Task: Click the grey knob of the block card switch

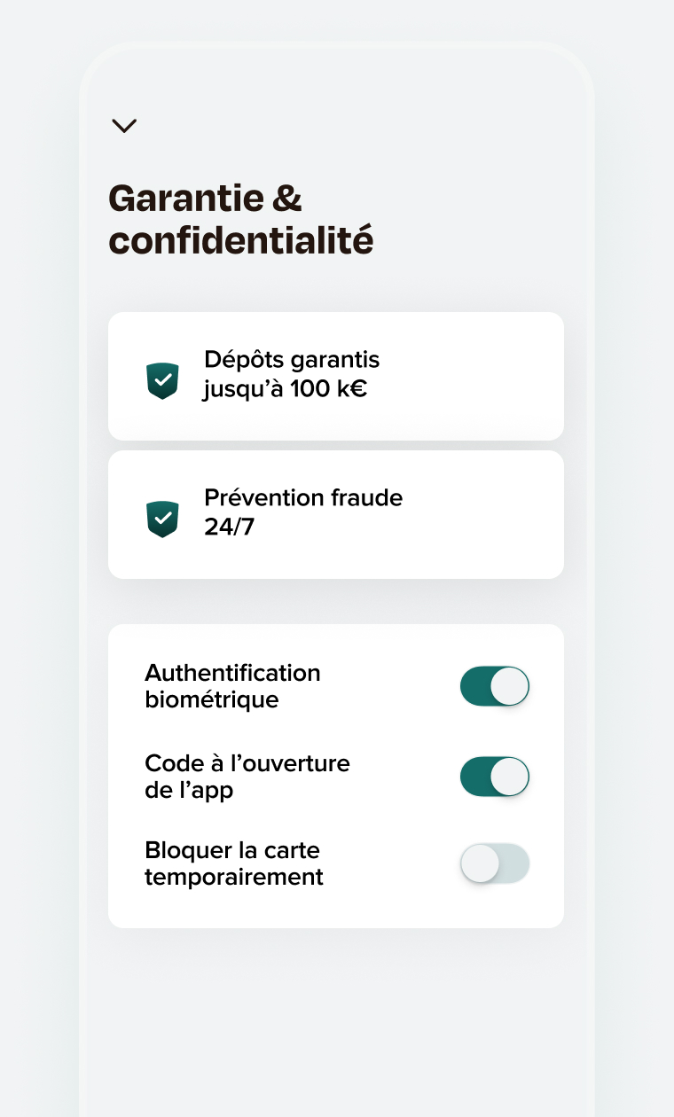Action: point(480,863)
